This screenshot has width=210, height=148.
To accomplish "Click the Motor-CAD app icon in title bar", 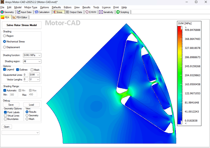I will coord(2,2).
